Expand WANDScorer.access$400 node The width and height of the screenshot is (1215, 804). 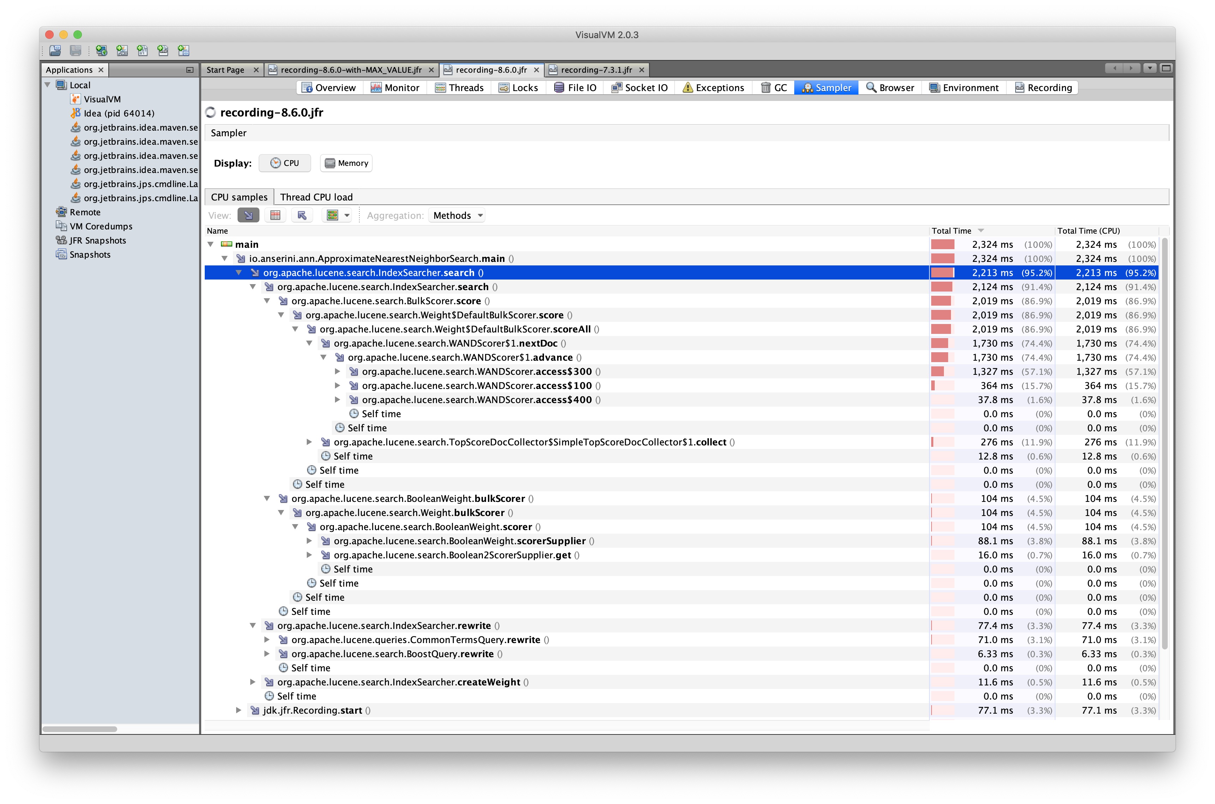tap(337, 400)
